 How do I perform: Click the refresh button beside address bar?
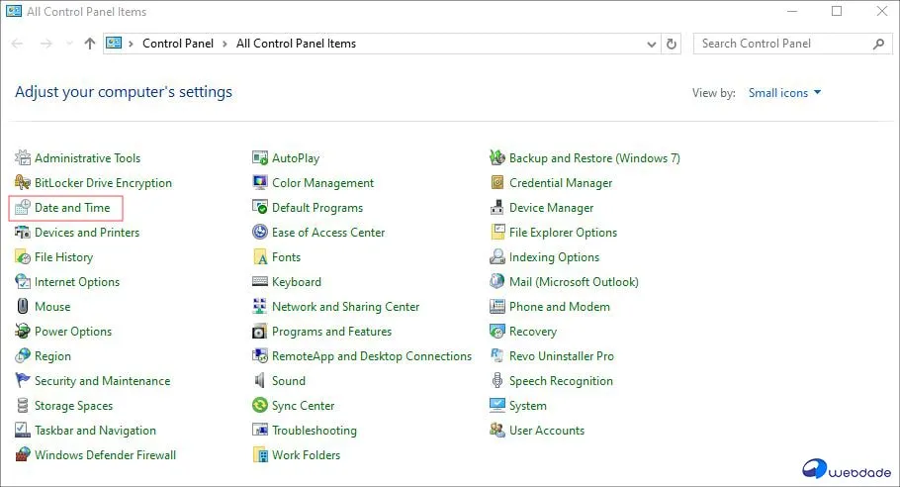pyautogui.click(x=673, y=44)
